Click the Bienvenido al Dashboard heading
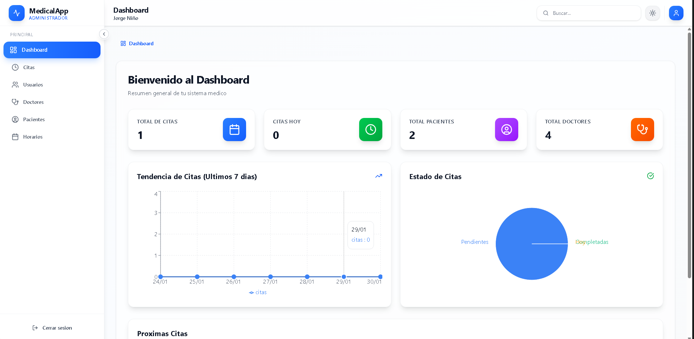 (188, 80)
